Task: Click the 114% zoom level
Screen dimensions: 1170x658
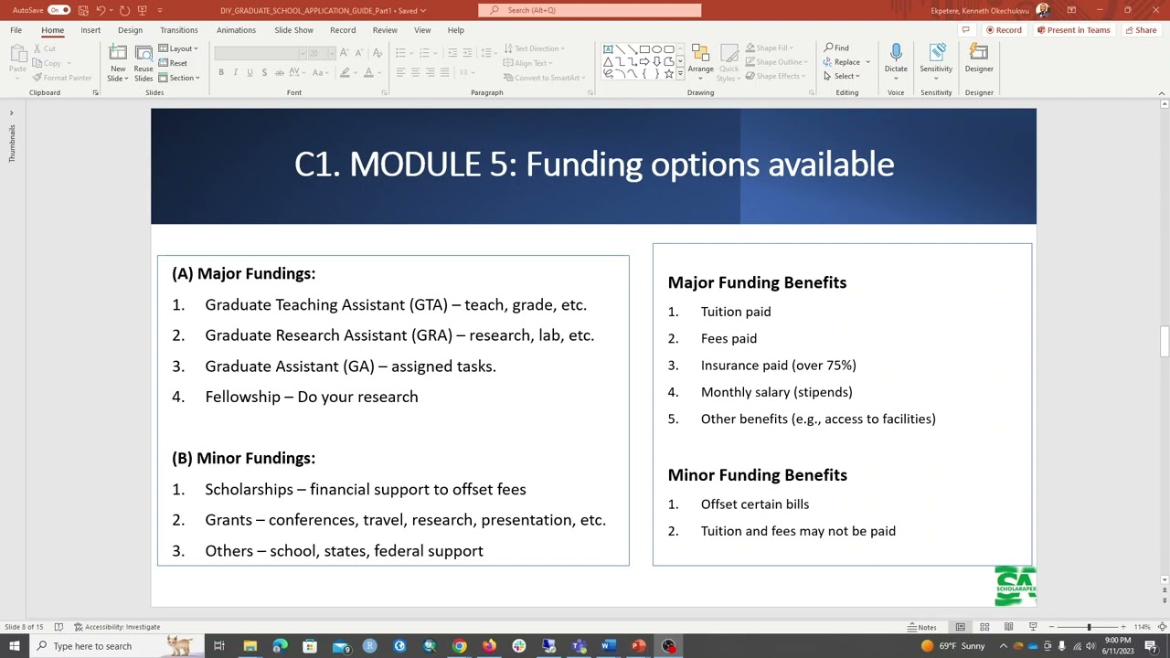Action: tap(1142, 627)
